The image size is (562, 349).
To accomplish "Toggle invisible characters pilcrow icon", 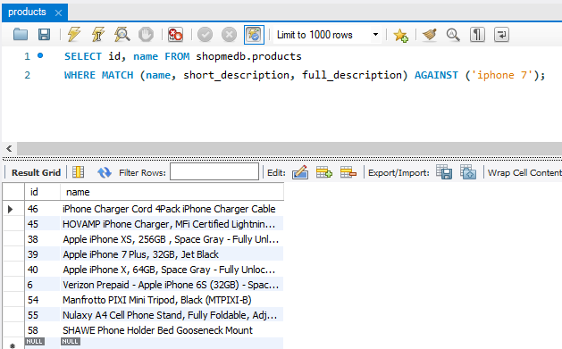I will tap(477, 35).
